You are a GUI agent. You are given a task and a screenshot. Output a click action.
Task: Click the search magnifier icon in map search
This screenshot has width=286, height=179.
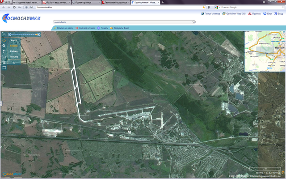pos(193,21)
